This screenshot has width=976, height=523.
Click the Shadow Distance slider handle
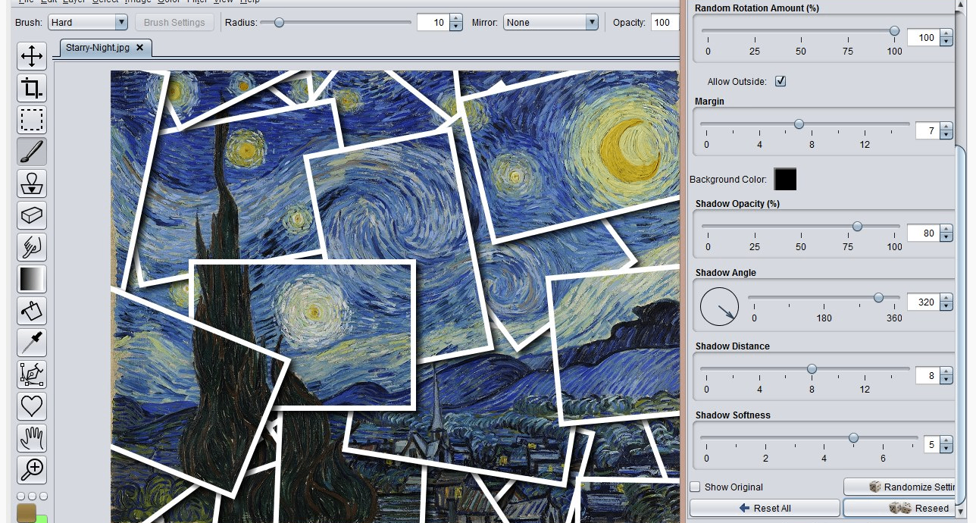[x=812, y=369]
